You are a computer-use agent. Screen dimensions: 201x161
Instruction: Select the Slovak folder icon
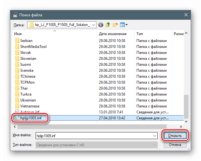[x=17, y=52]
